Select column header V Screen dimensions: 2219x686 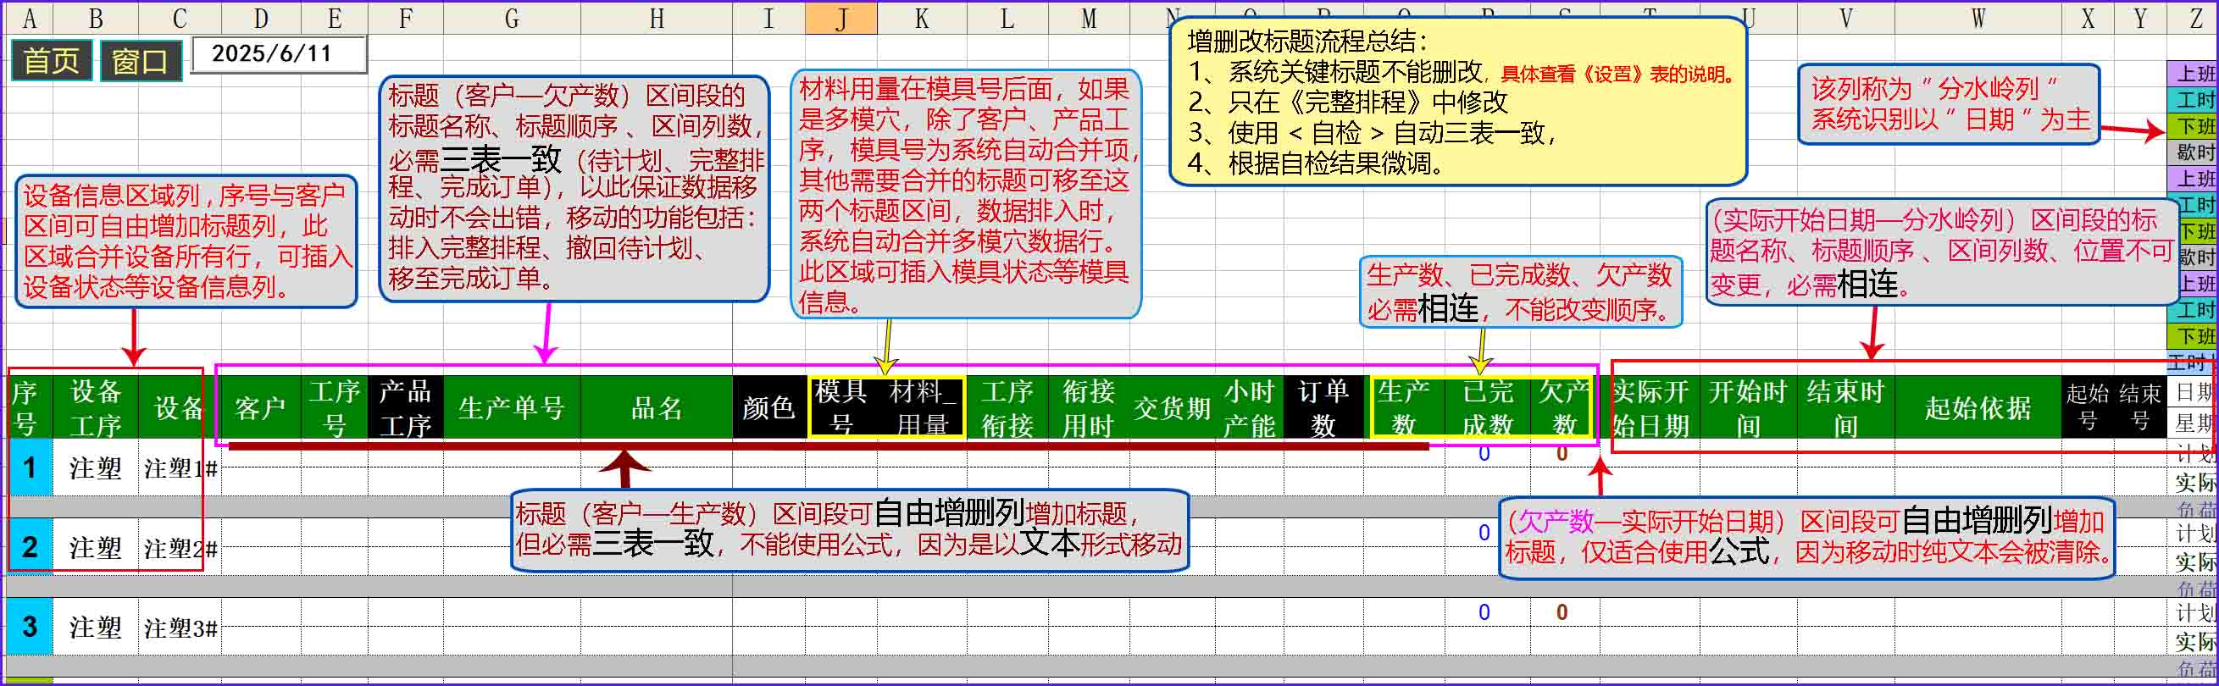tap(1845, 18)
